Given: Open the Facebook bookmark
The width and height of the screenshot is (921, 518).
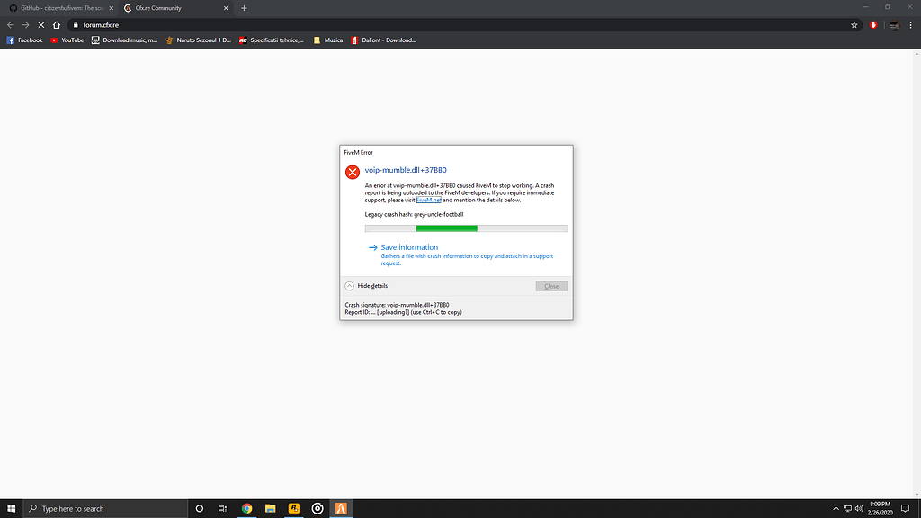Looking at the screenshot, I should click(x=25, y=40).
